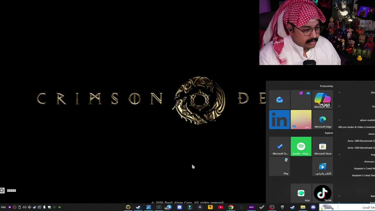The image size is (375, 211).
Task: Open Discord from the taskbar
Action: [313, 207]
